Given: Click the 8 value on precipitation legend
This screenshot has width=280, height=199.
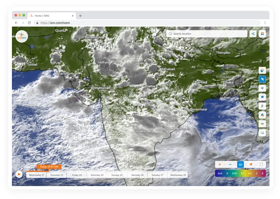Looking at the screenshot, I should (262, 173).
